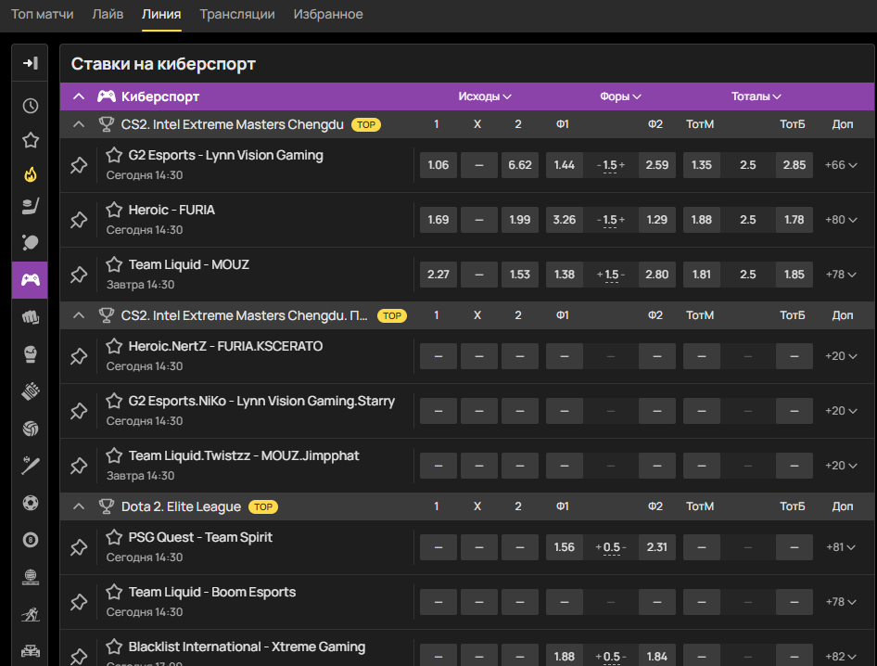Favorite G2 Esports.NiKo - Lynn Vision Gaming.Starry star
Viewport: 877px width, 666px height.
pos(114,401)
